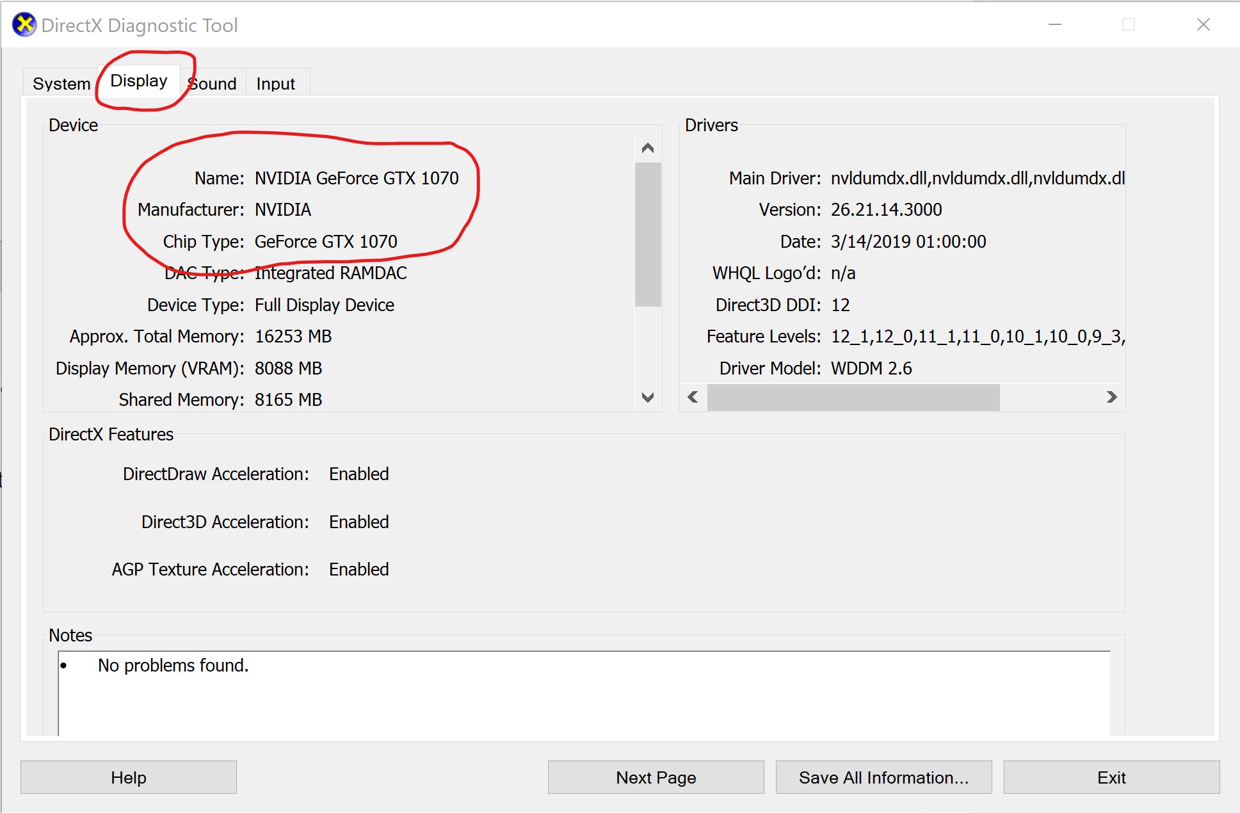
Task: Click the WHQL Logo'd value n/a
Action: pos(843,273)
